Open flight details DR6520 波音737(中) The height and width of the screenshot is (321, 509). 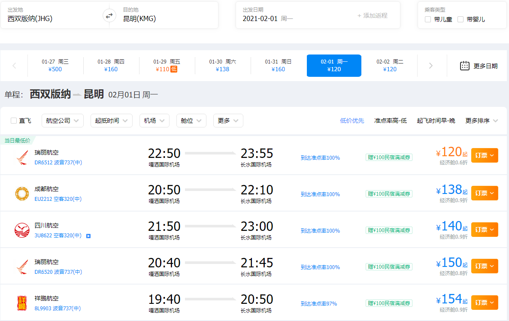click(x=58, y=272)
